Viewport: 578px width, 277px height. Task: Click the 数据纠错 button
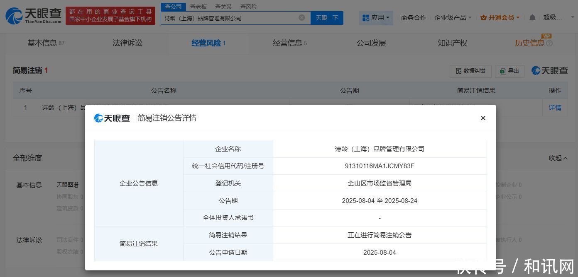click(470, 71)
